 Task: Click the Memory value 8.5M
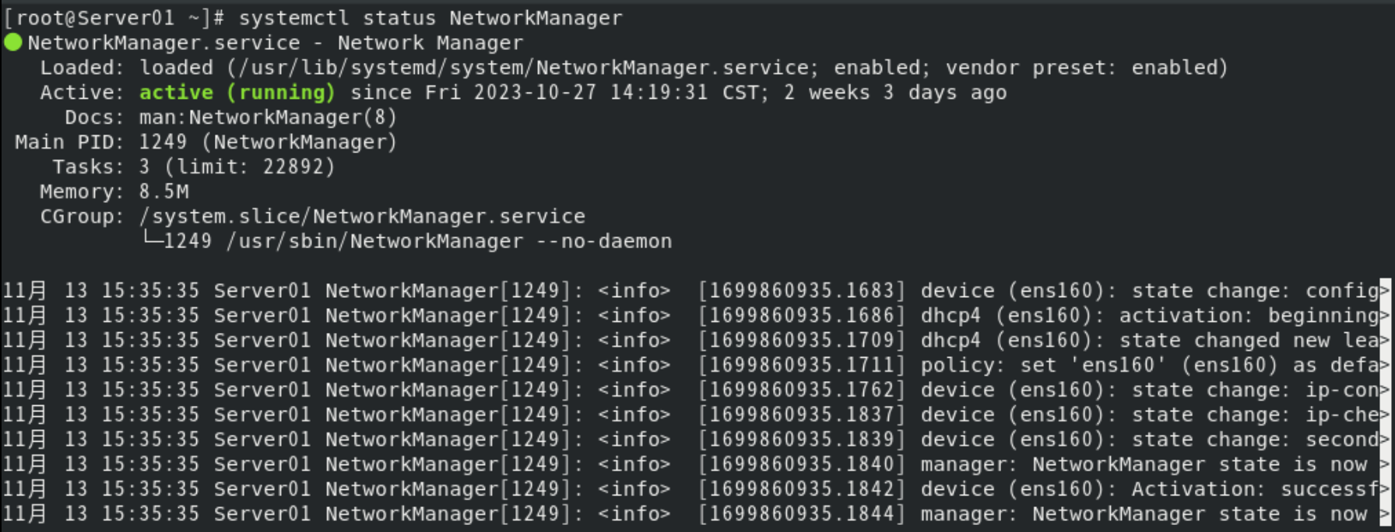pos(163,191)
